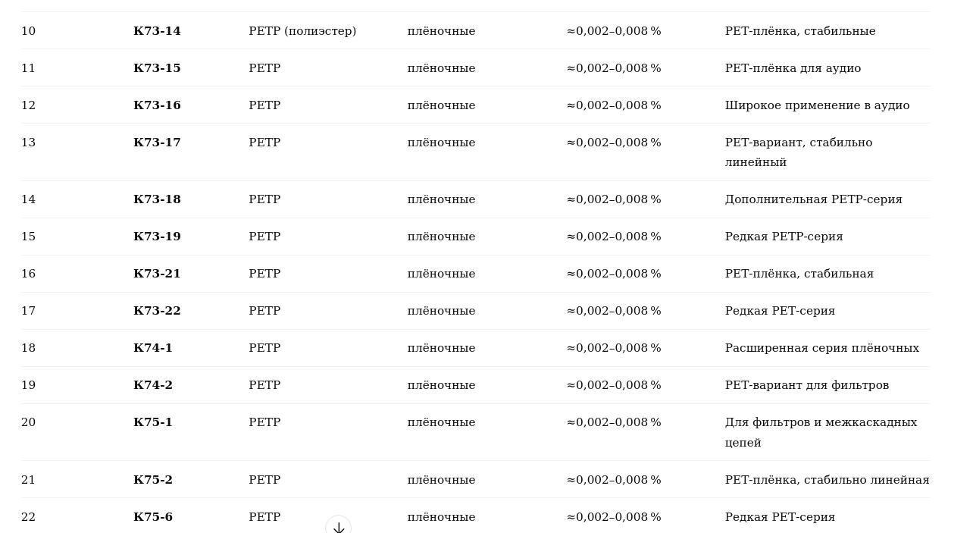Click the K75-1 entry
Screen dimensions: 973x533
[x=153, y=422]
